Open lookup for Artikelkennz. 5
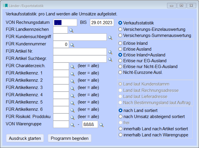199x148 pixels. (73, 103)
